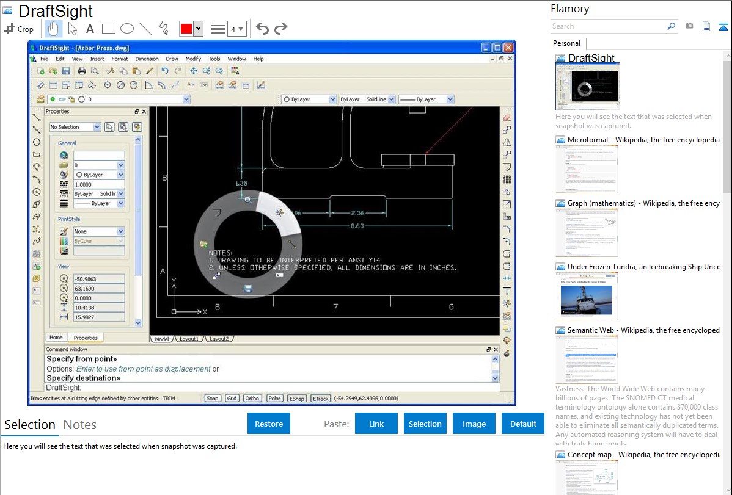Toggle the Polar status button
Image resolution: width=732 pixels, height=495 pixels.
(274, 398)
